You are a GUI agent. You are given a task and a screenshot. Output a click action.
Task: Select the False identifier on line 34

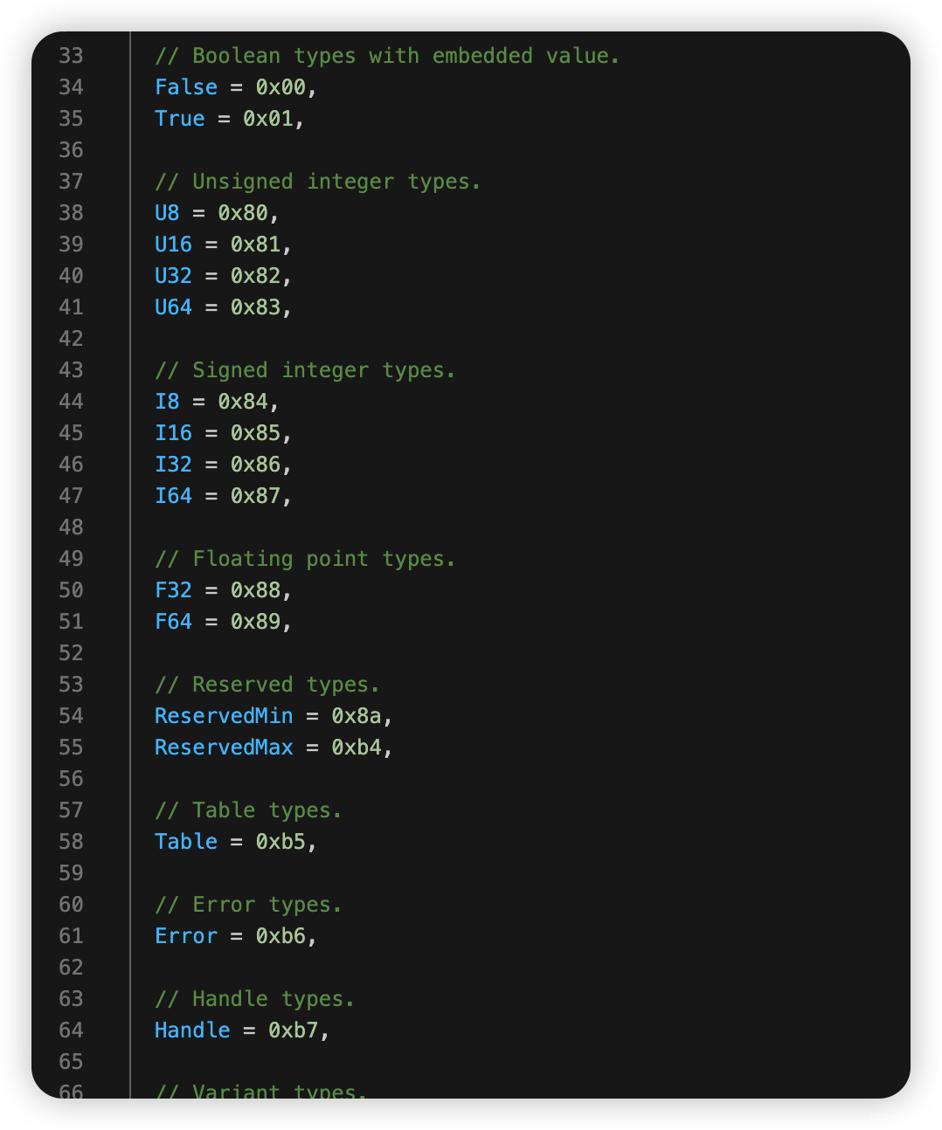coord(186,87)
